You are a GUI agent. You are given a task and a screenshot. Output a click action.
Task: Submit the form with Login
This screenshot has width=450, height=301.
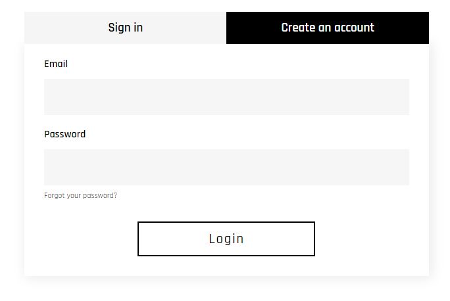(226, 239)
